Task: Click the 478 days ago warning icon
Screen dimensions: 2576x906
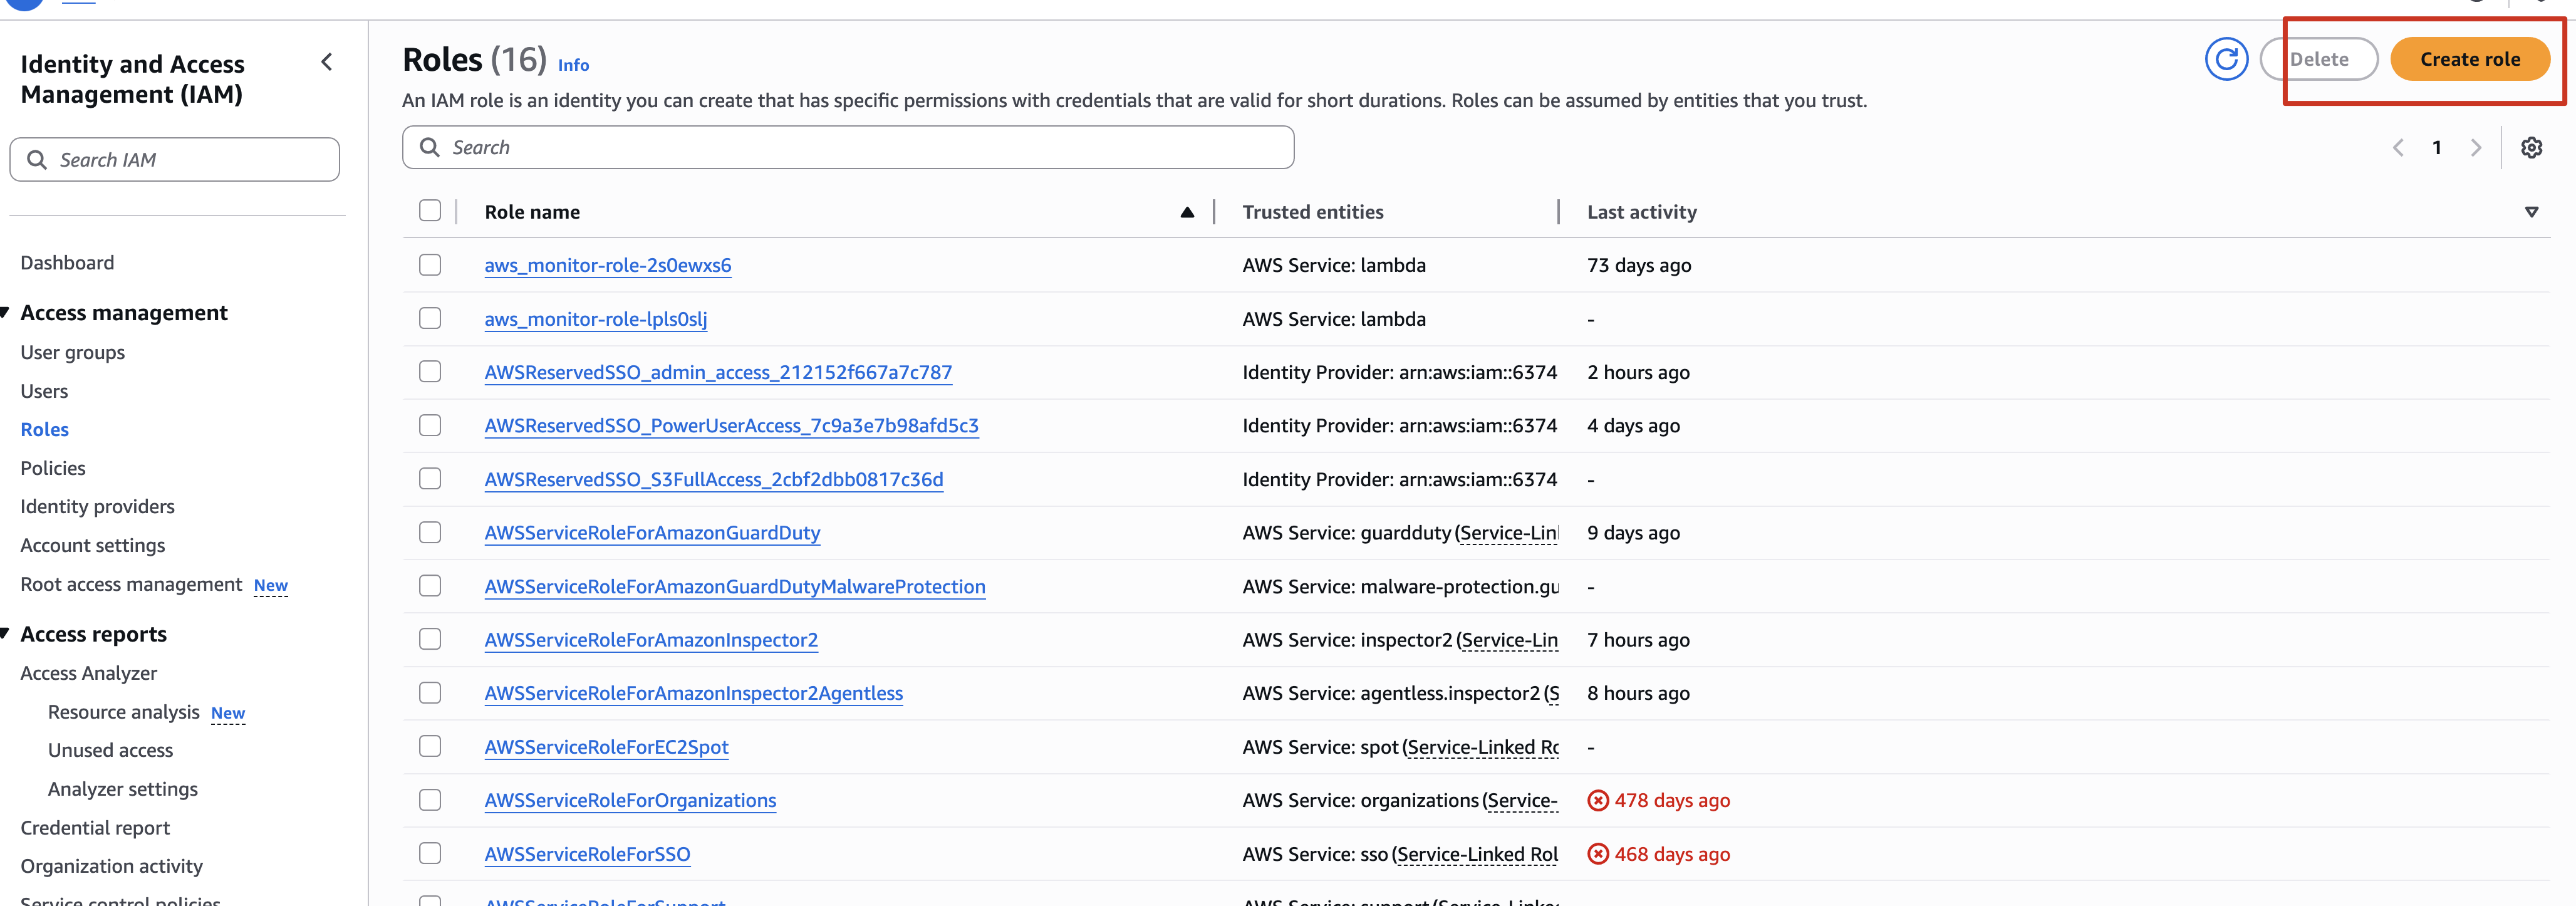Action: (1598, 800)
